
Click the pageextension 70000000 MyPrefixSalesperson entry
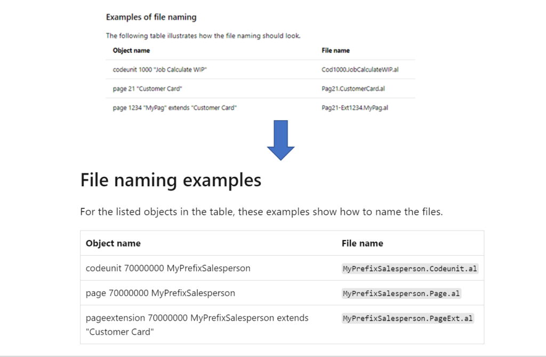coord(197,318)
